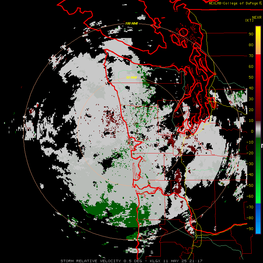Click the -90 knot scale label
The height and width of the screenshot is (263, 263).
pyautogui.click(x=250, y=229)
